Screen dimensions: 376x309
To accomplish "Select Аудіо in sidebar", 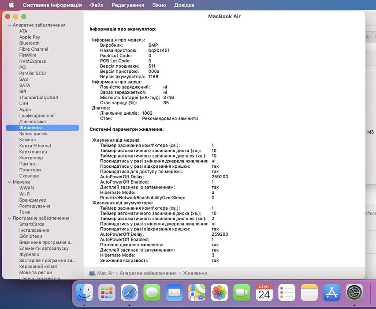I will [25, 109].
